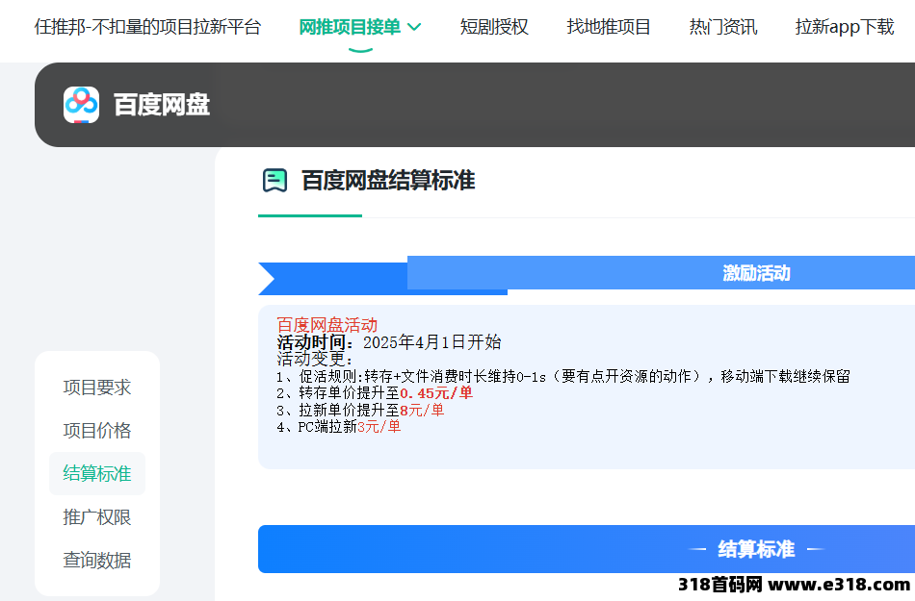Click the 百度网盘结算标准 heading

pos(388,181)
